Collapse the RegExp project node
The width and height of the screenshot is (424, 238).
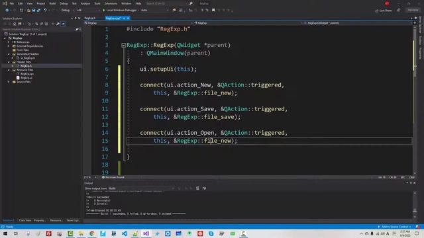click(x=5, y=38)
